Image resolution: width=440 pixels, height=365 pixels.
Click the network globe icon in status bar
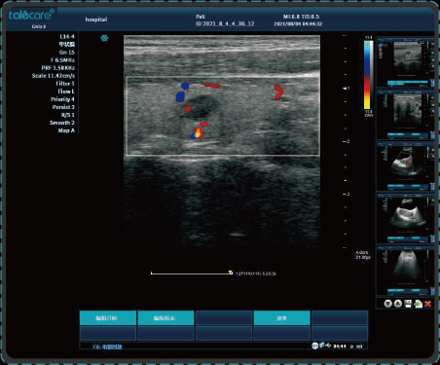point(314,346)
